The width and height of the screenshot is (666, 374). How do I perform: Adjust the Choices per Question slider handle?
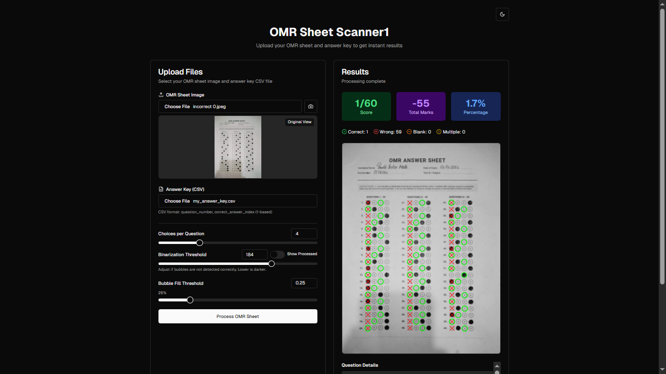point(199,243)
